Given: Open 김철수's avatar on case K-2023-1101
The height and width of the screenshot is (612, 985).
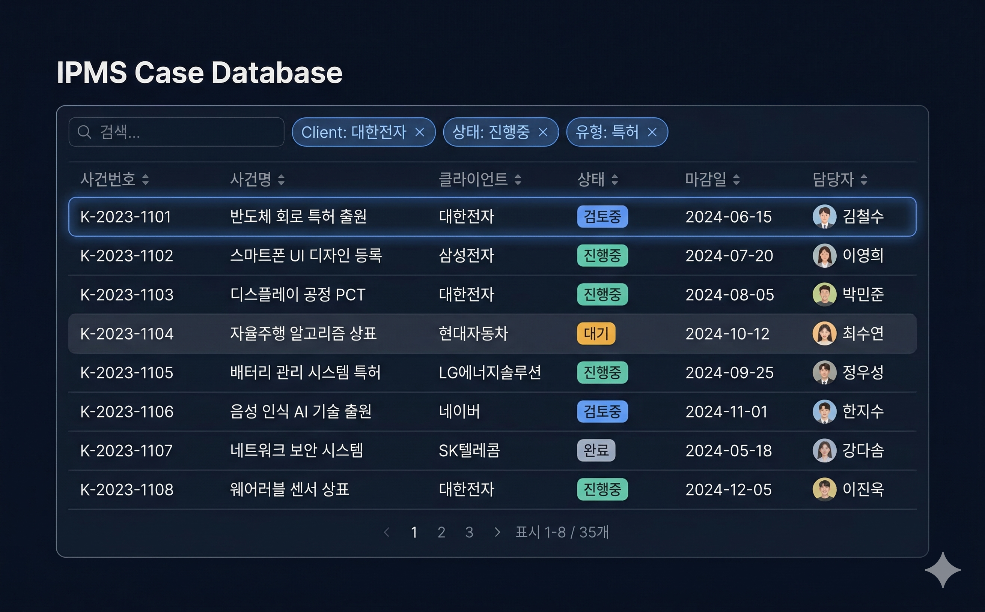Looking at the screenshot, I should click(x=825, y=217).
